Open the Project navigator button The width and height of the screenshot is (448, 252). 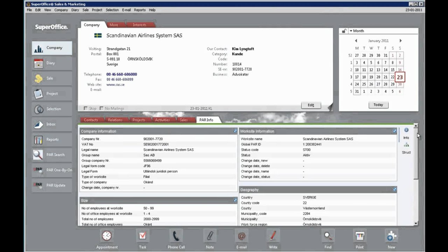coord(52,94)
